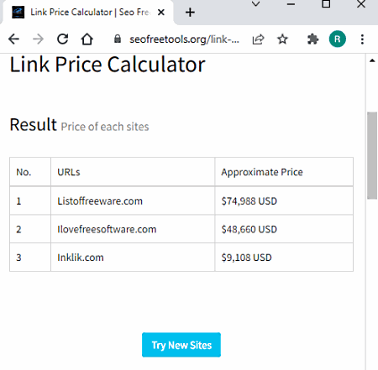Screen dimensions: 378x370
Task: Expand the tab search chevron
Action: (x=255, y=4)
